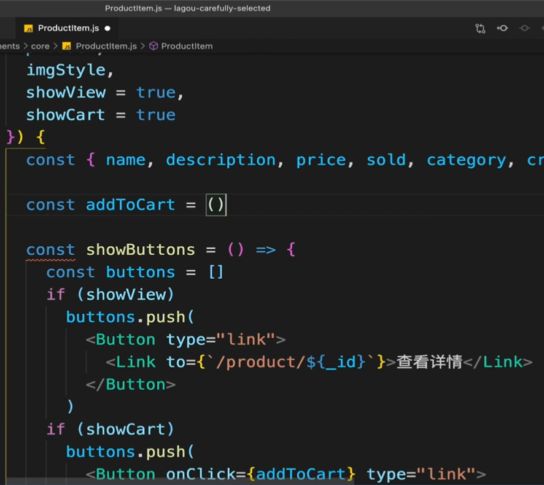Open the 'core' folder breadcrumb
This screenshot has height=485, width=544.
coord(41,46)
